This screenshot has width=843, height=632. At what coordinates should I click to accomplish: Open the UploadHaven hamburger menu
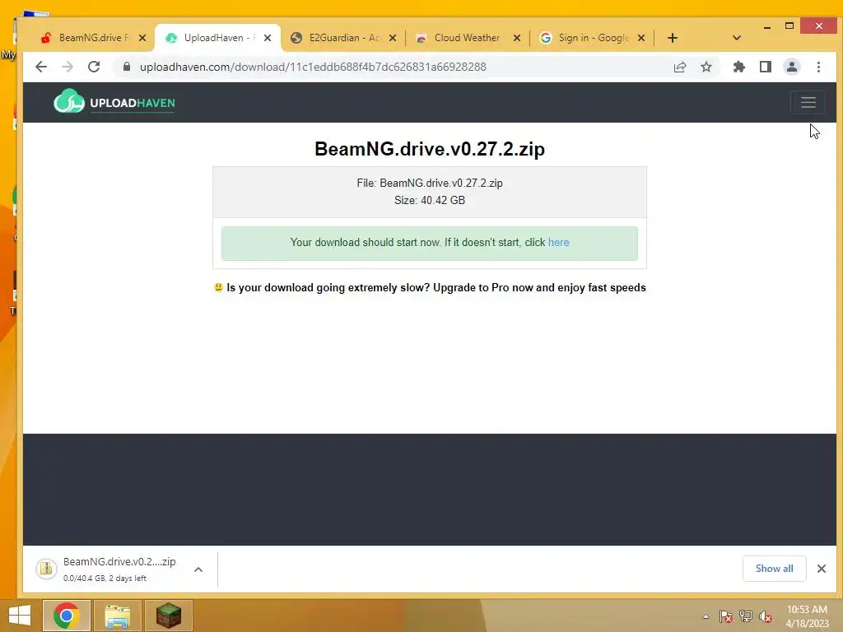click(808, 102)
